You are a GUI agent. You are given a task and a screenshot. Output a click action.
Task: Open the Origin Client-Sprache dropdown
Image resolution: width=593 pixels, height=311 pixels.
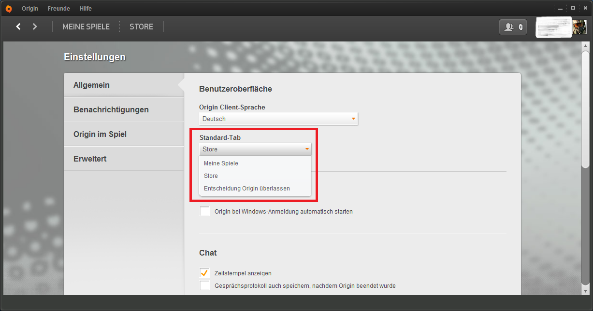coord(278,119)
